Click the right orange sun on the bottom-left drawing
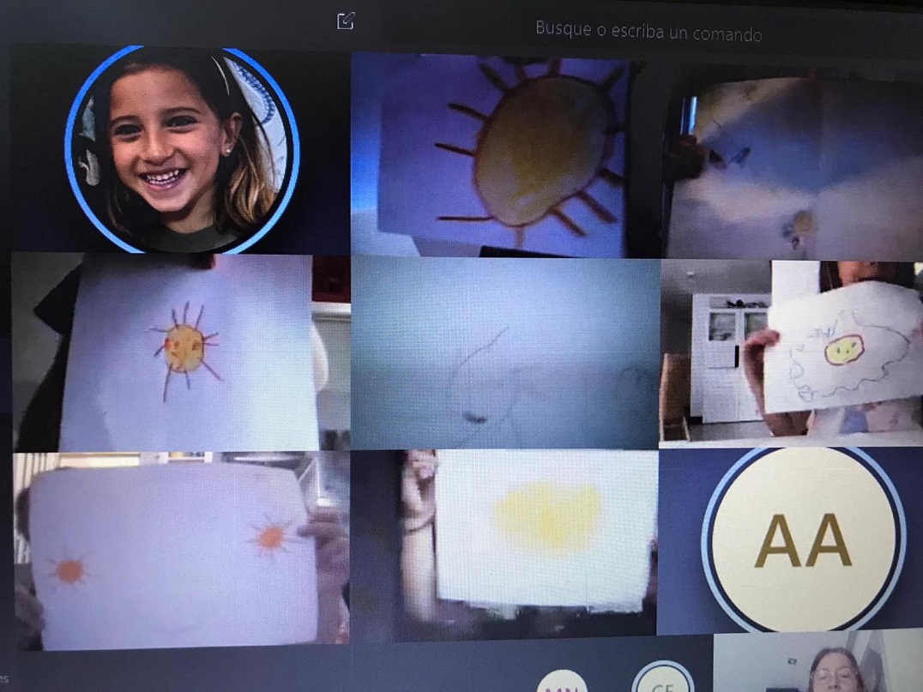923x692 pixels. [x=272, y=537]
